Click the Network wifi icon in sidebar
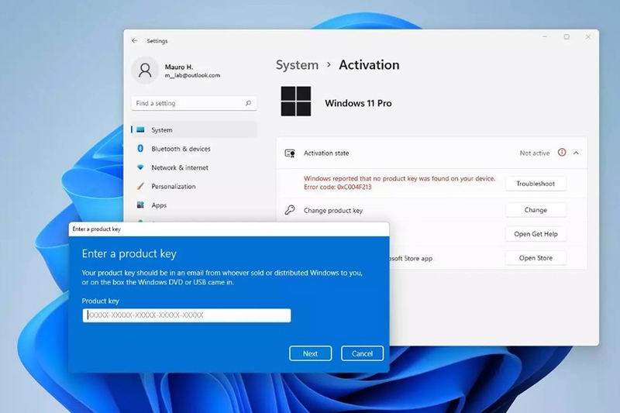620x413 pixels. click(x=140, y=167)
